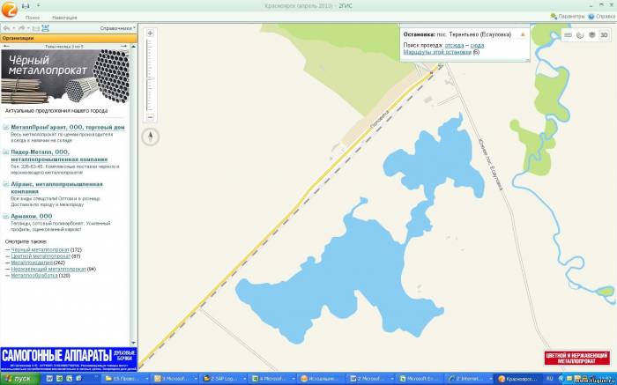This screenshot has width=617, height=385.
Task: Open the back history dropdown arrow
Action: 13,28
